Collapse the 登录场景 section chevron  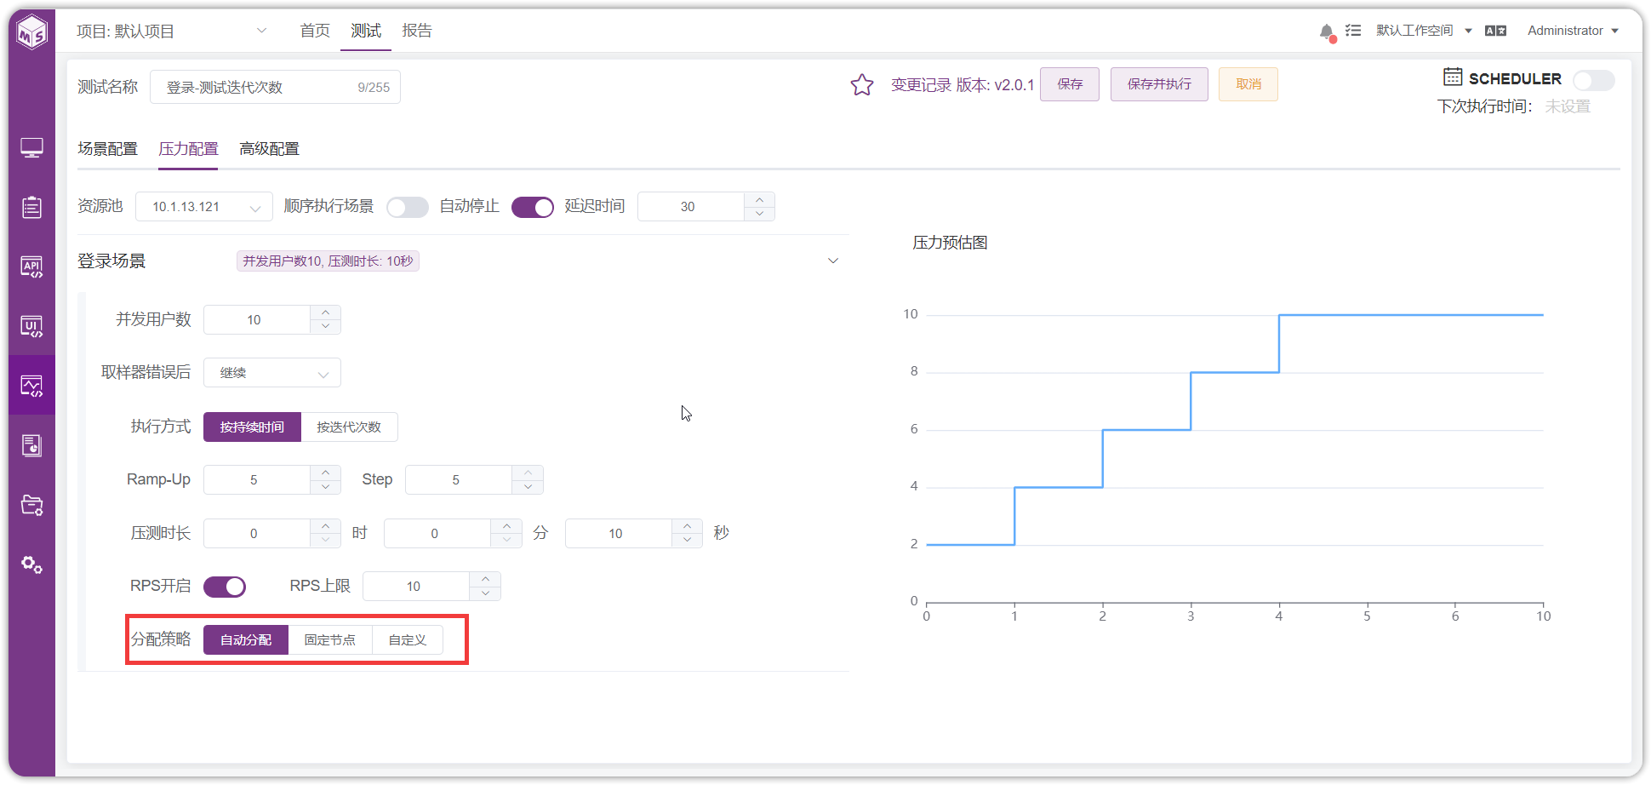pos(833,261)
